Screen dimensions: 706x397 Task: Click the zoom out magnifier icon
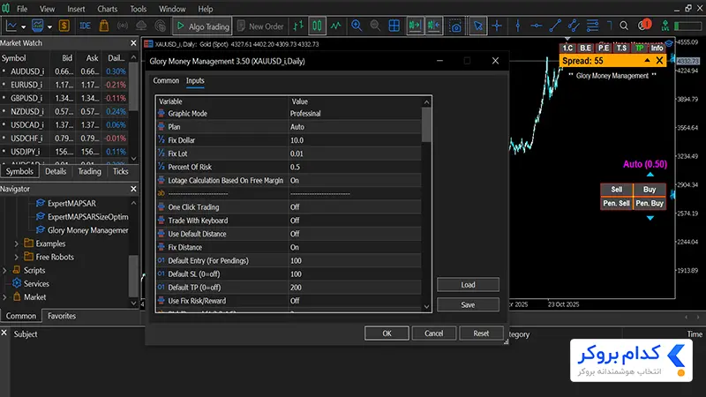(x=374, y=26)
